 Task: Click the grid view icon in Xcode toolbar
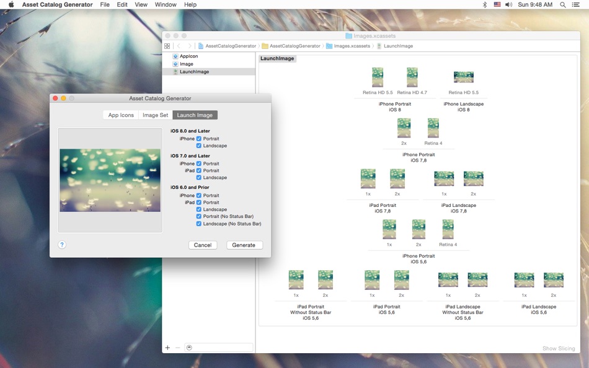point(167,46)
